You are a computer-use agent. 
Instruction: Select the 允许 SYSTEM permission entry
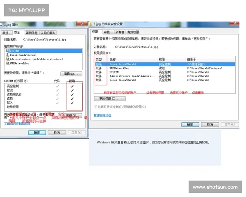(x=165, y=72)
